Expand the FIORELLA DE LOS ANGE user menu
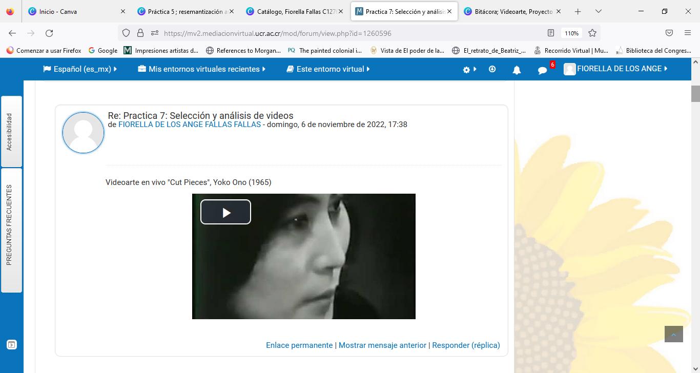This screenshot has height=373, width=700. point(615,69)
